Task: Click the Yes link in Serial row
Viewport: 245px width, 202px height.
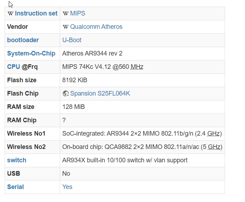Action: point(67,187)
